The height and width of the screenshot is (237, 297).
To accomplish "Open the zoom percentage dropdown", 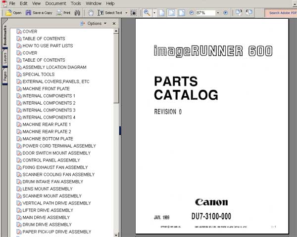I will pyautogui.click(x=218, y=13).
